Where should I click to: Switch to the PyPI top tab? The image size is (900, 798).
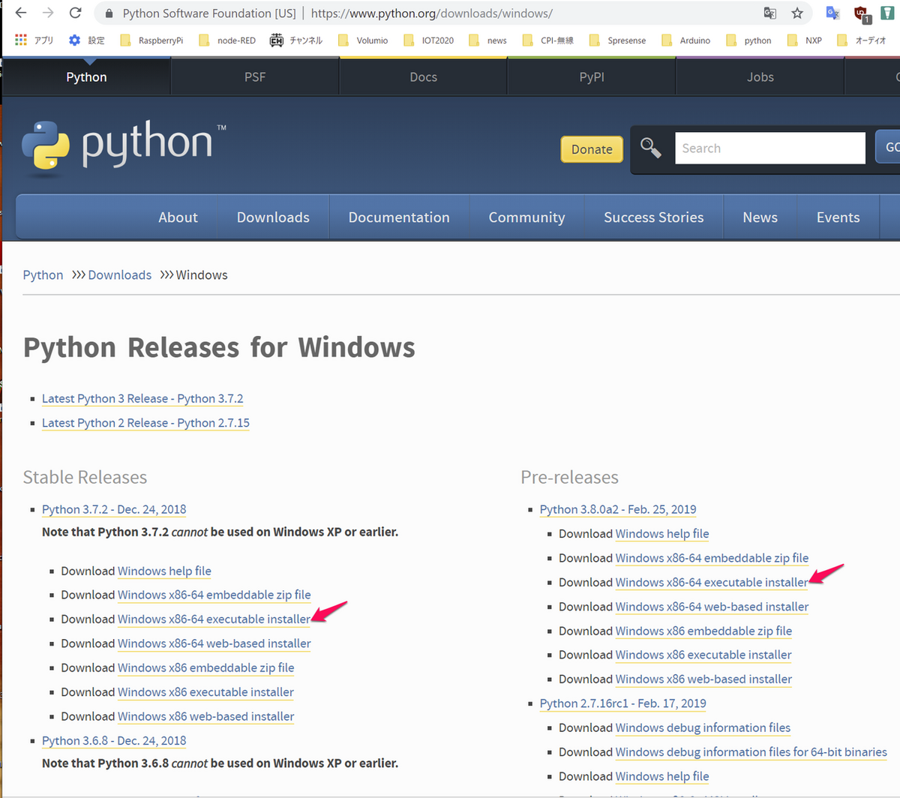(x=592, y=77)
